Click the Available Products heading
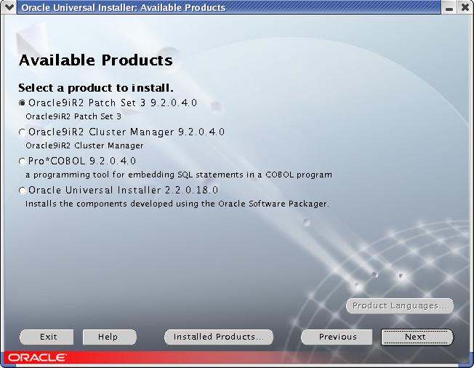474x368 pixels. tap(95, 60)
